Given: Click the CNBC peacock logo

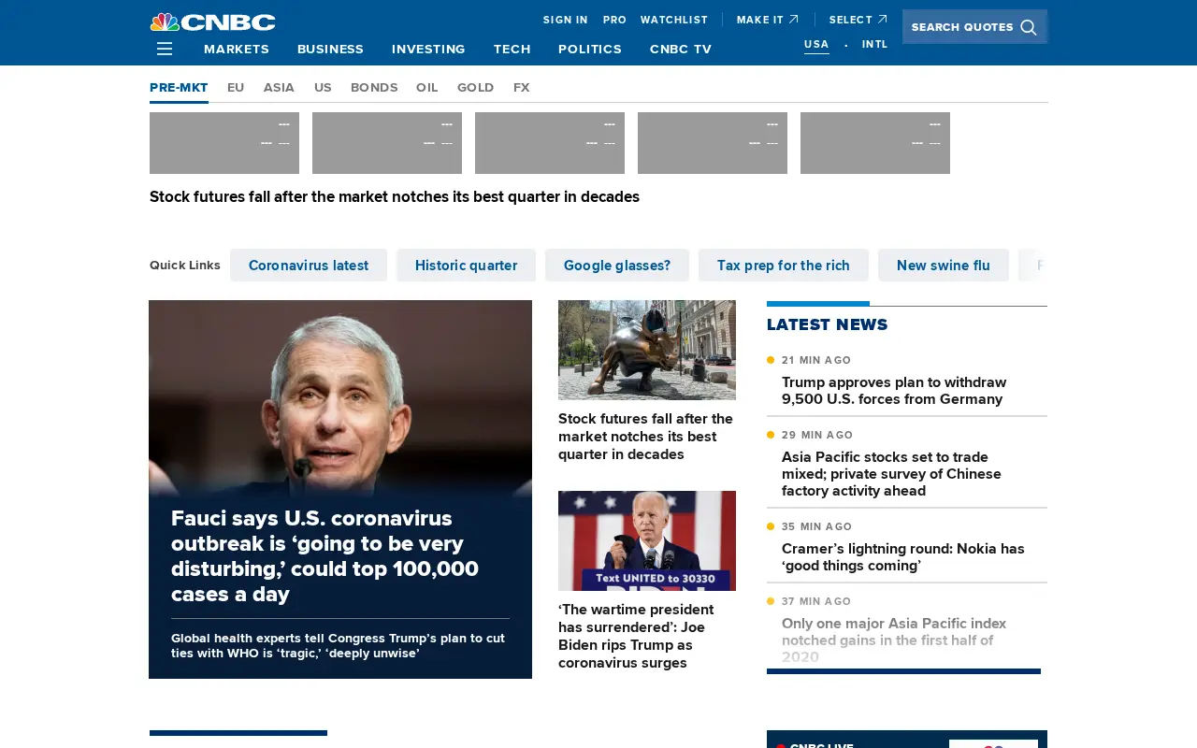Looking at the screenshot, I should pos(212,22).
